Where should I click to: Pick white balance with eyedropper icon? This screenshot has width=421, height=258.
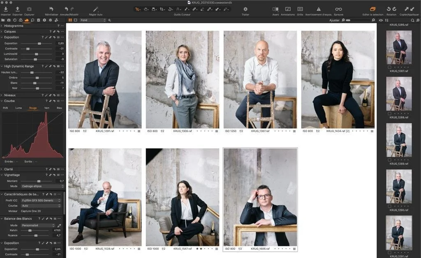pos(59,225)
